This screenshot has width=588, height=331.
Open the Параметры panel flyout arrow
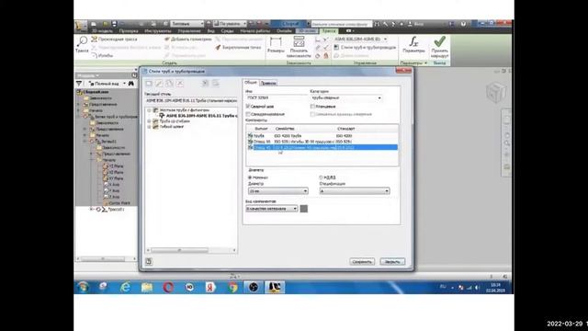[425, 63]
